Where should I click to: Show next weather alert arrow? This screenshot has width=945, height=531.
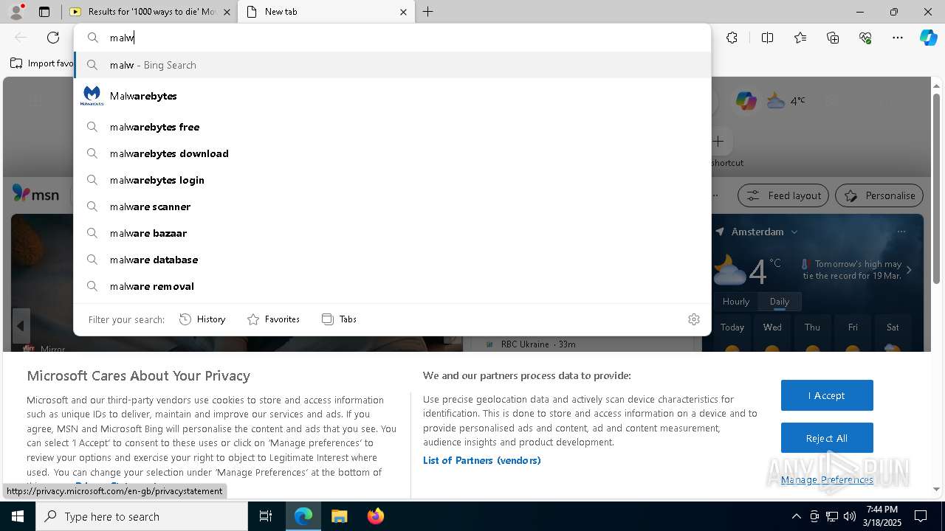point(909,270)
